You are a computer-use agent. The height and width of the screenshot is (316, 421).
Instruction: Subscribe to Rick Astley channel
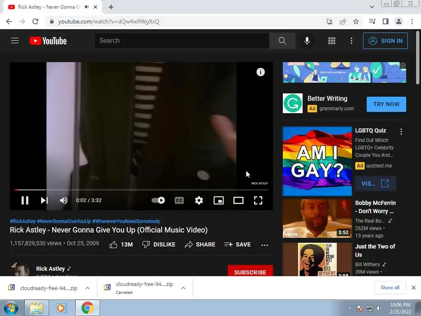click(x=250, y=271)
